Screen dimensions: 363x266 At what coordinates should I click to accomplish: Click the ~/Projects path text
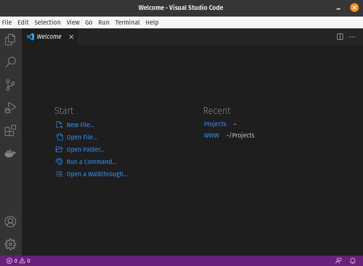[240, 136]
